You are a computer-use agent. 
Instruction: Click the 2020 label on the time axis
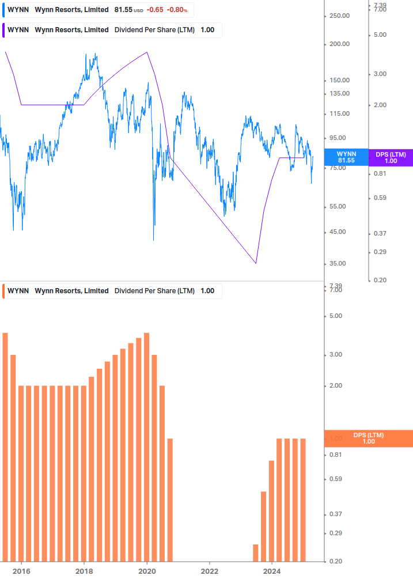[x=147, y=572]
